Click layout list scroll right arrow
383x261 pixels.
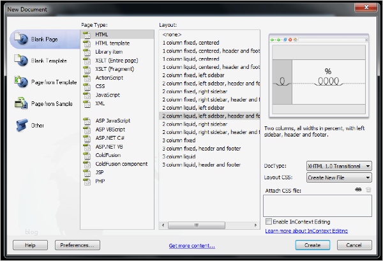pos(255,225)
